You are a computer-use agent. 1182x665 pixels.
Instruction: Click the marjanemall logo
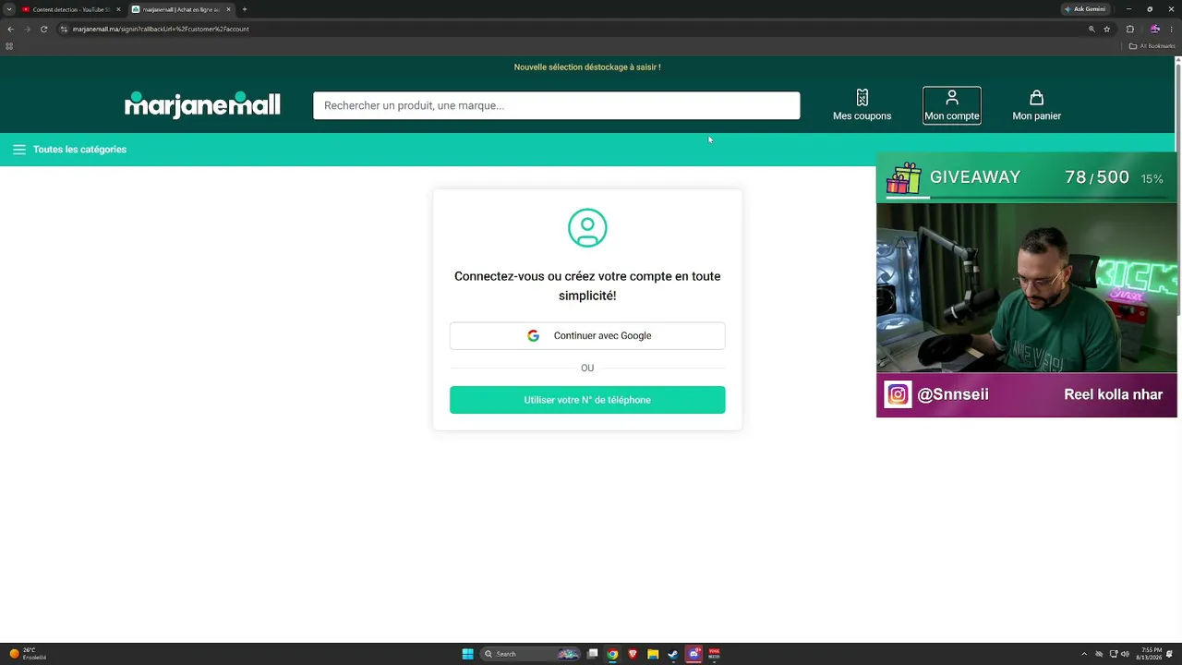tap(202, 104)
